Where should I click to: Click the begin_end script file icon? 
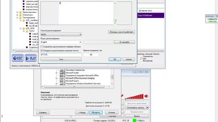(27, 23)
